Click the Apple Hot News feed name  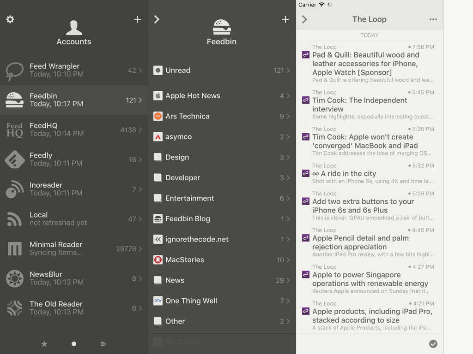(193, 96)
